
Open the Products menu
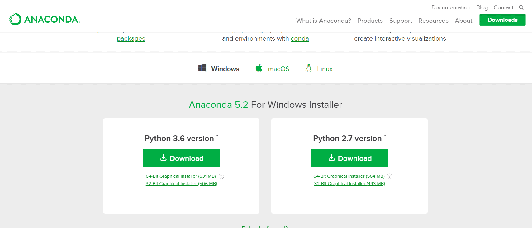(370, 21)
